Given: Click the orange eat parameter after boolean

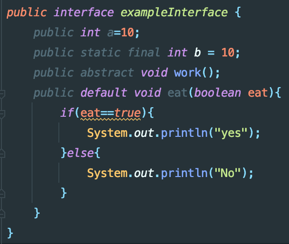Looking at the screenshot, I should point(258,93).
